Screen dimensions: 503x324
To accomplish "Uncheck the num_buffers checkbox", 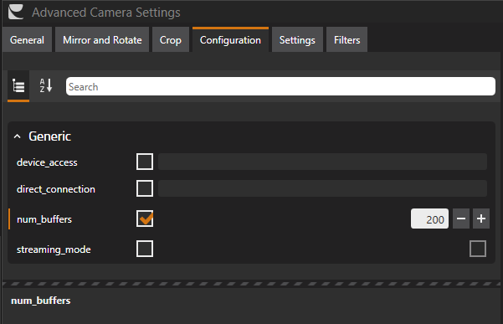I will (x=145, y=219).
